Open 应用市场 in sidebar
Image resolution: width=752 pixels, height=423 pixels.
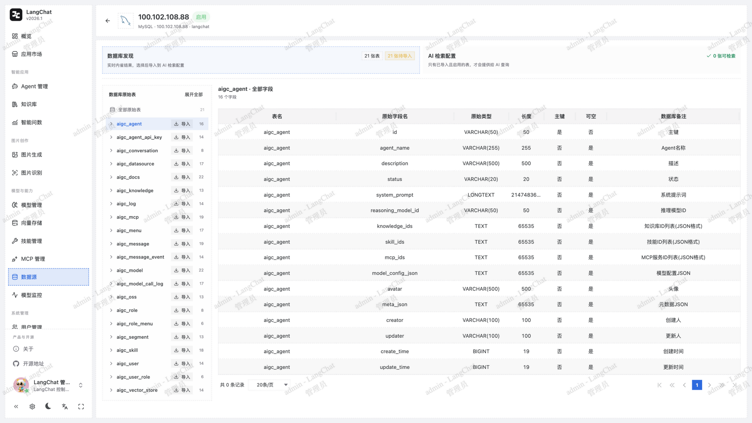[49, 54]
